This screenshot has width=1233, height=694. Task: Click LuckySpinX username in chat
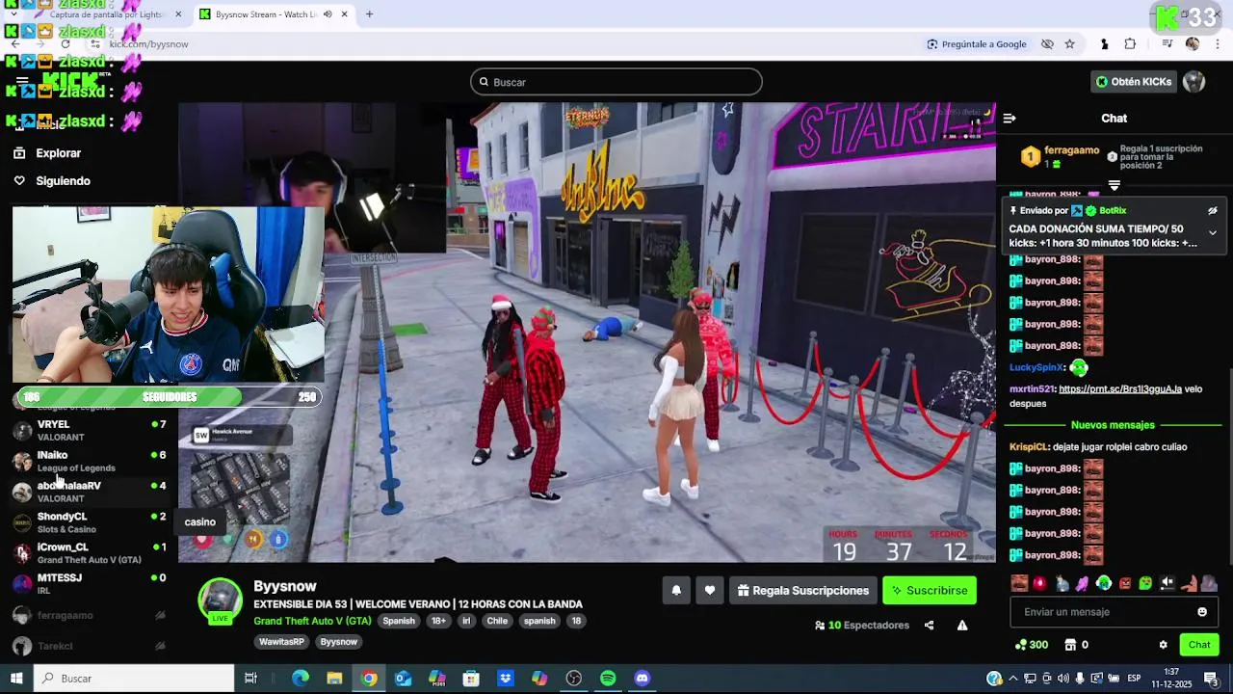click(1036, 367)
